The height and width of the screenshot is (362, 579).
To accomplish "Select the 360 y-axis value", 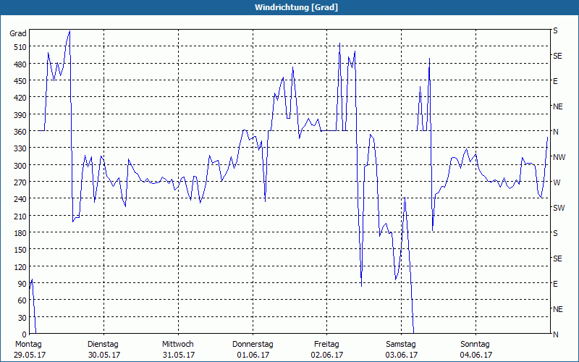I will 20,132.
